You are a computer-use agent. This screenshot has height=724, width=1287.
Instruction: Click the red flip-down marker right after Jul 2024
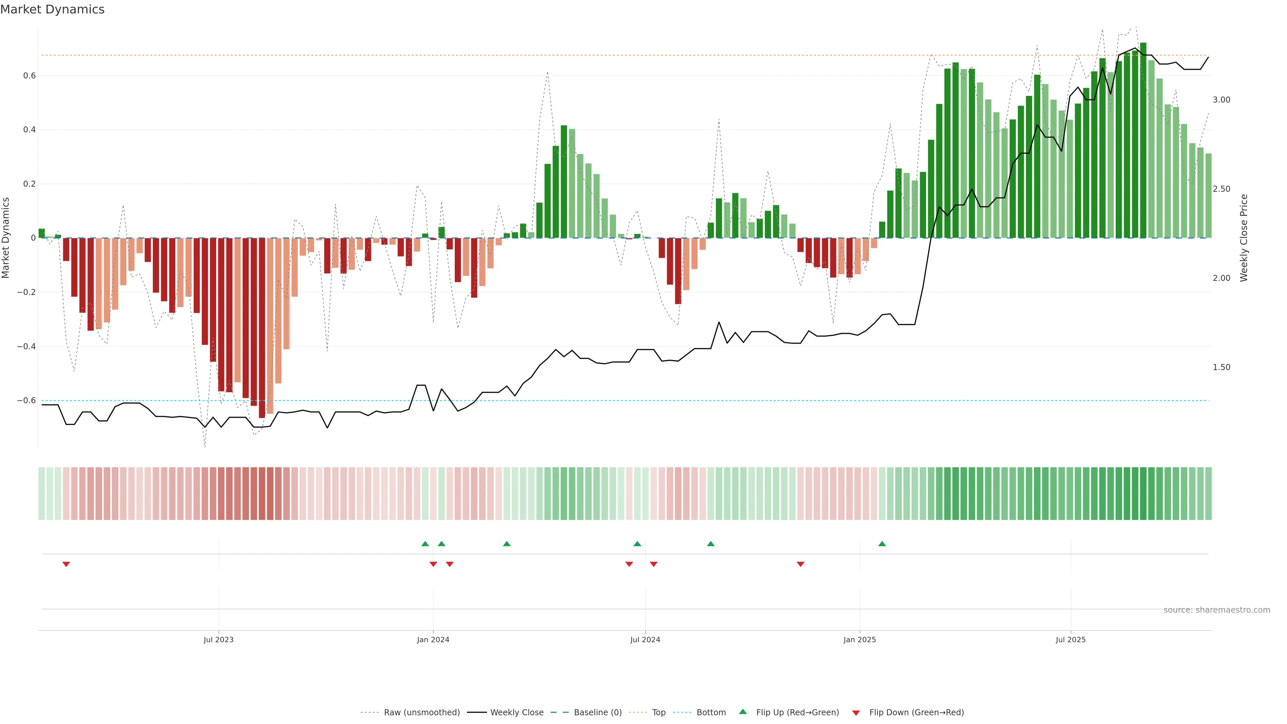tap(654, 564)
